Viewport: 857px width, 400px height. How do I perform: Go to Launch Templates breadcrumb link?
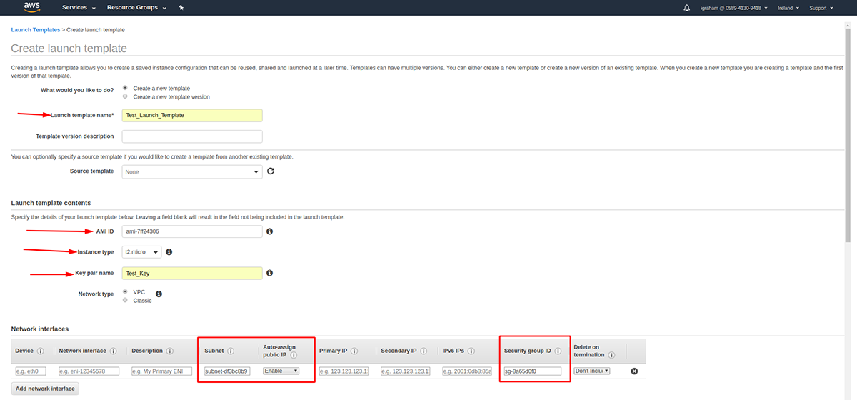coord(36,30)
